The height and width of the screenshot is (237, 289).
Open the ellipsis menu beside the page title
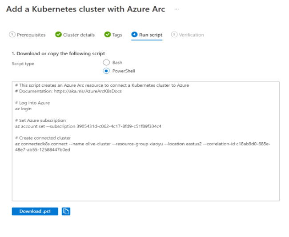pos(177,9)
